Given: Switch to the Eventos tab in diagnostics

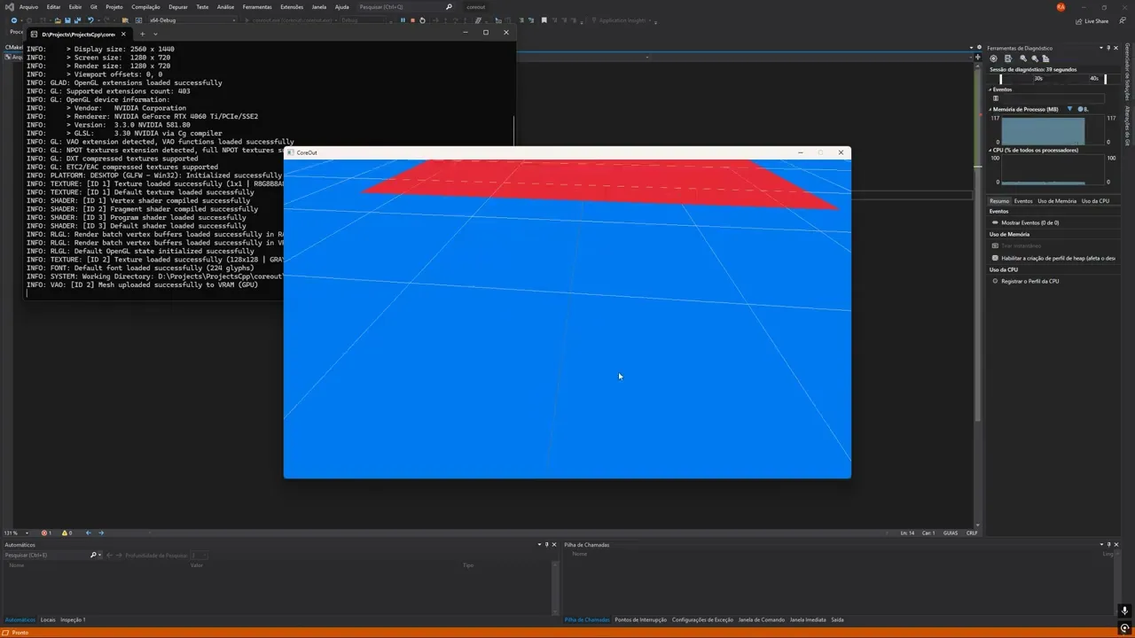Looking at the screenshot, I should tap(1023, 201).
